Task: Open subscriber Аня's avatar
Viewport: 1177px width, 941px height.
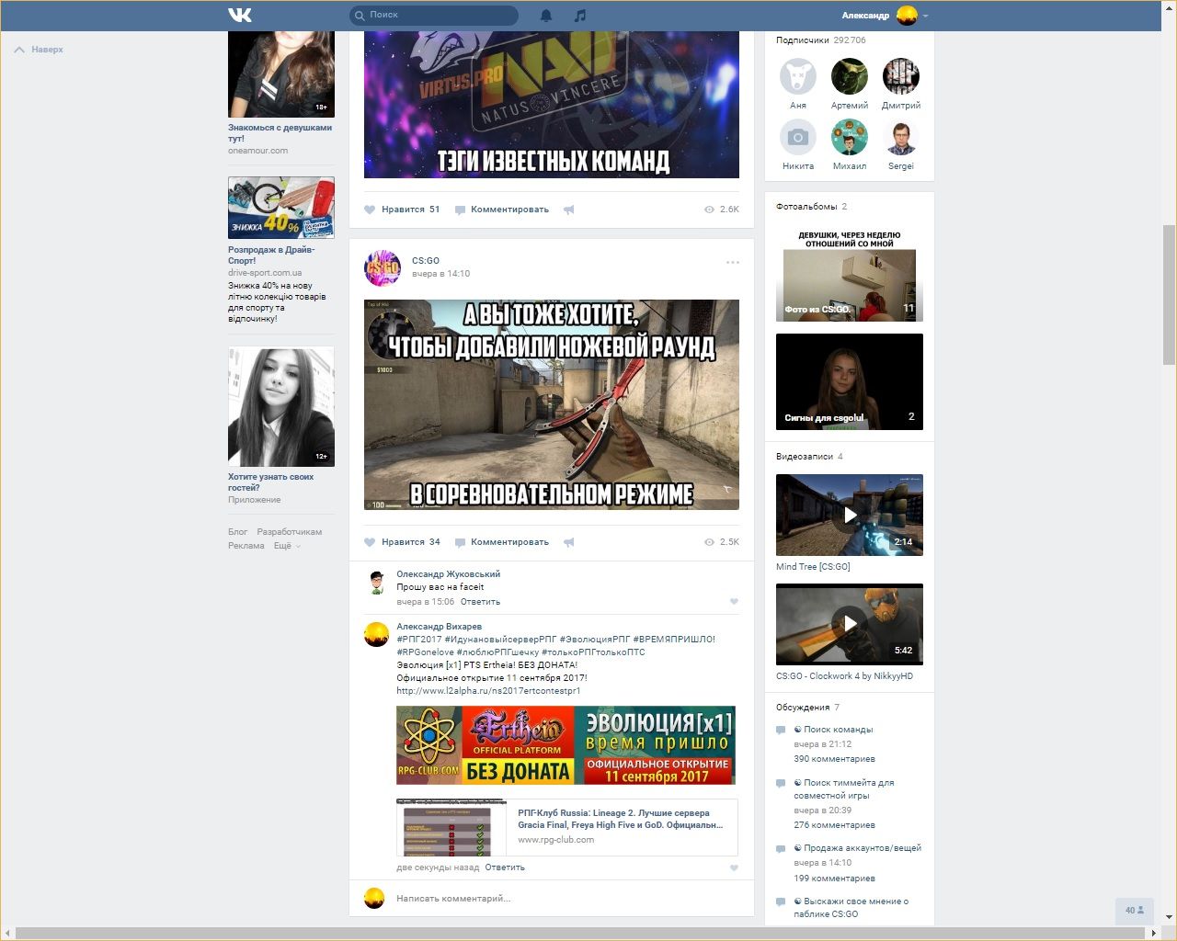Action: tap(798, 76)
